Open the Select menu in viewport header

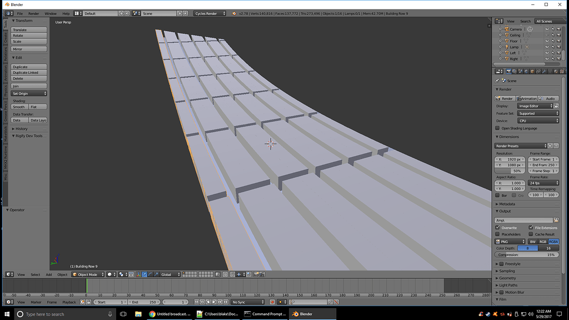point(35,274)
